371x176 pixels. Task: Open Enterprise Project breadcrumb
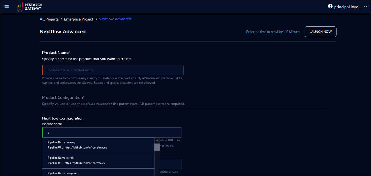78,19
